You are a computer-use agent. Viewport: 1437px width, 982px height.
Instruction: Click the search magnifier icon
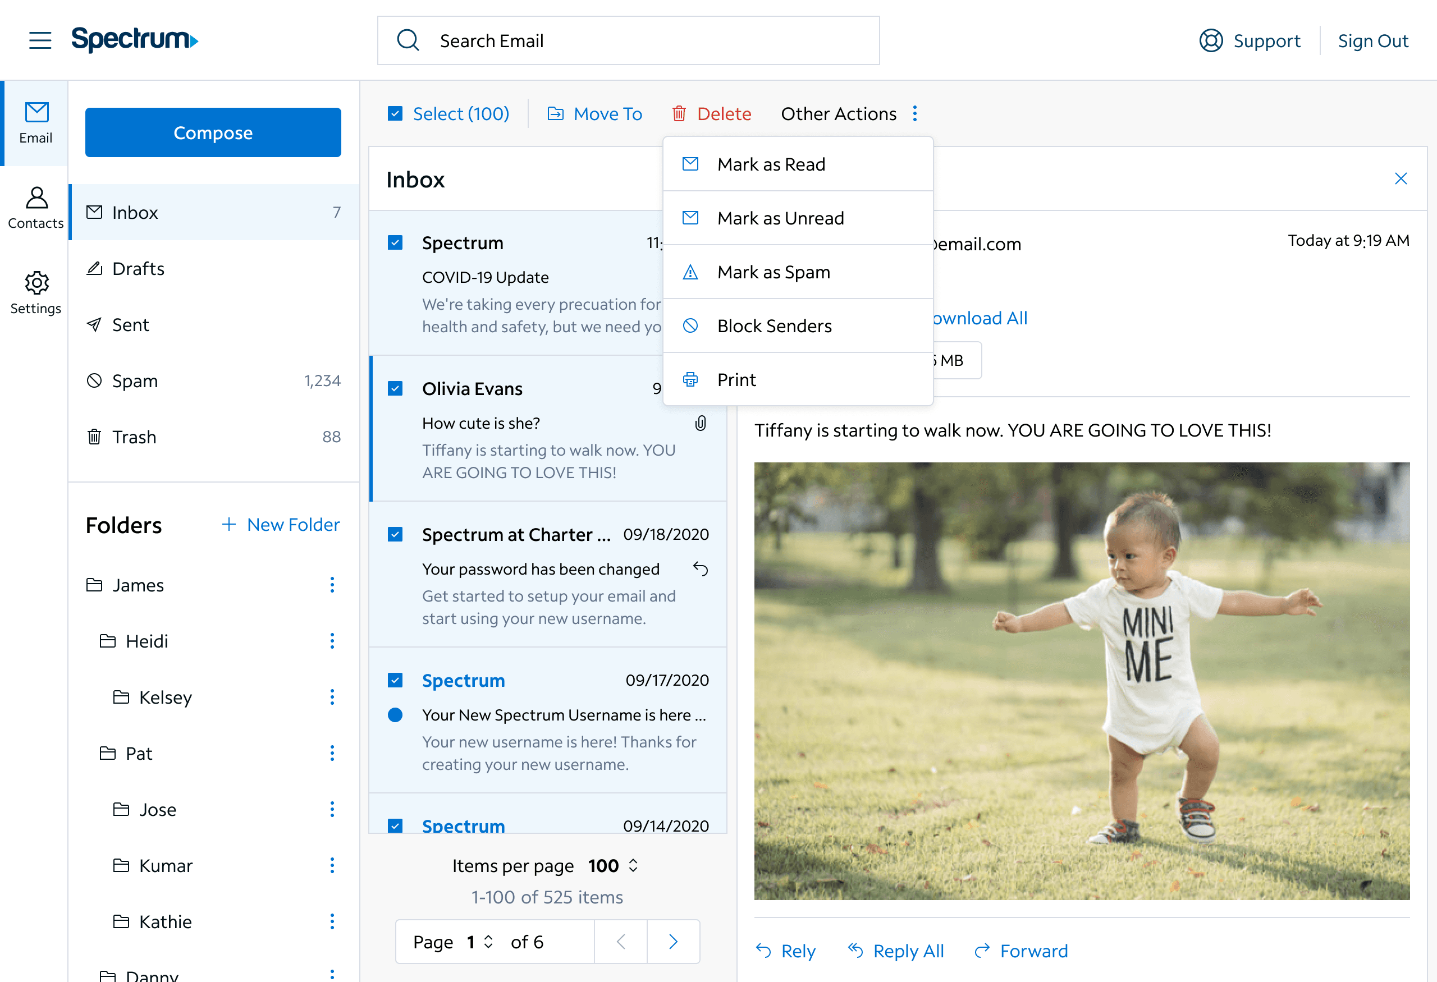pyautogui.click(x=408, y=41)
